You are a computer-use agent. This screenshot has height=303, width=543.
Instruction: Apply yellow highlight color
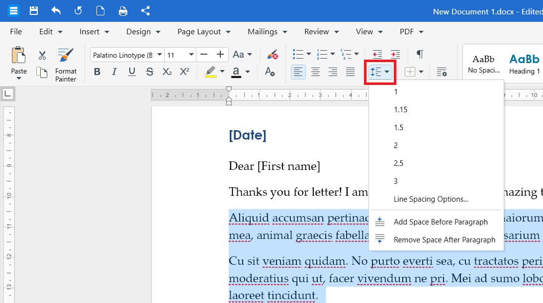click(210, 72)
